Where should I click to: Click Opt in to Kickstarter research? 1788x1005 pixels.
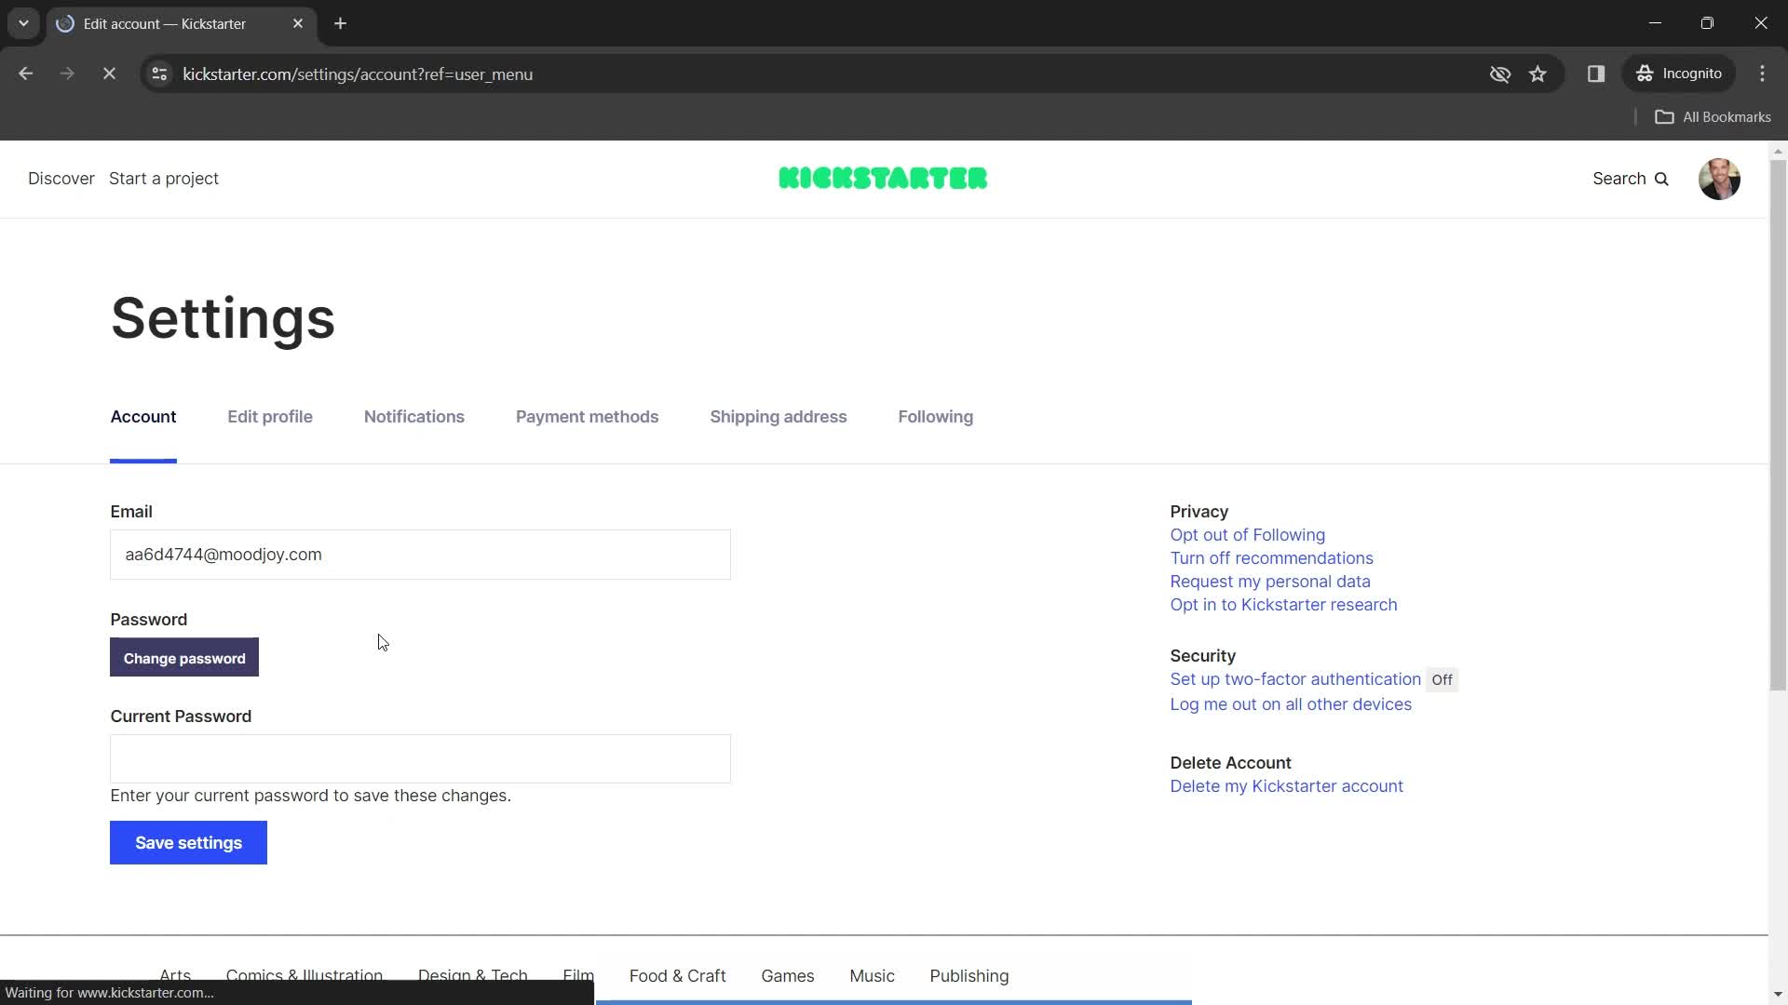1283,605
